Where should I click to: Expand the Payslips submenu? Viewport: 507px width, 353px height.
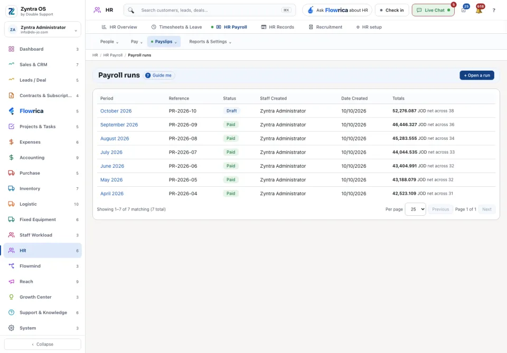(x=164, y=42)
